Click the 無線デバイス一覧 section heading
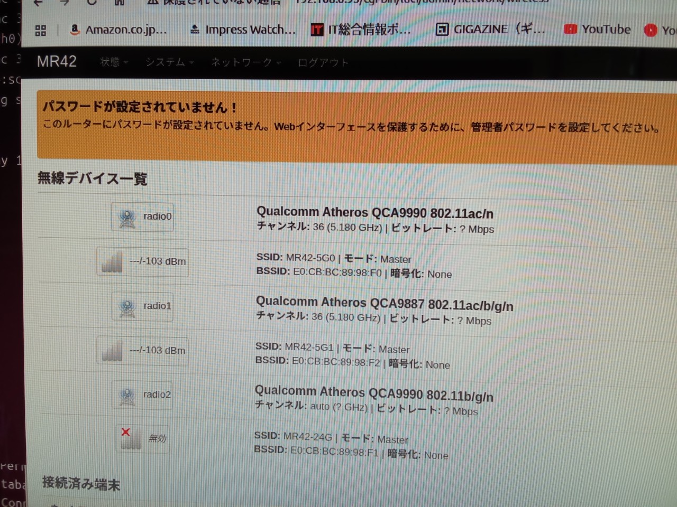This screenshot has width=677, height=507. pos(93,179)
